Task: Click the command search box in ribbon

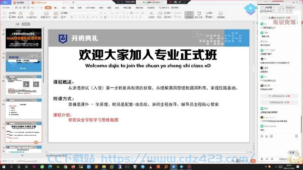Action: (x=170, y=8)
